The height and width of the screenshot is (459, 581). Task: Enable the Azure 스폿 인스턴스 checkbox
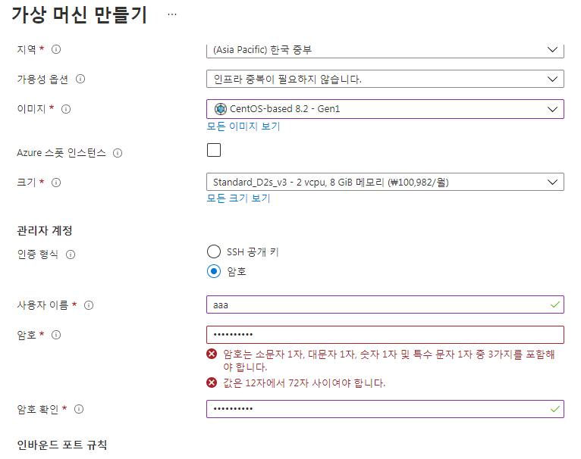(214, 150)
